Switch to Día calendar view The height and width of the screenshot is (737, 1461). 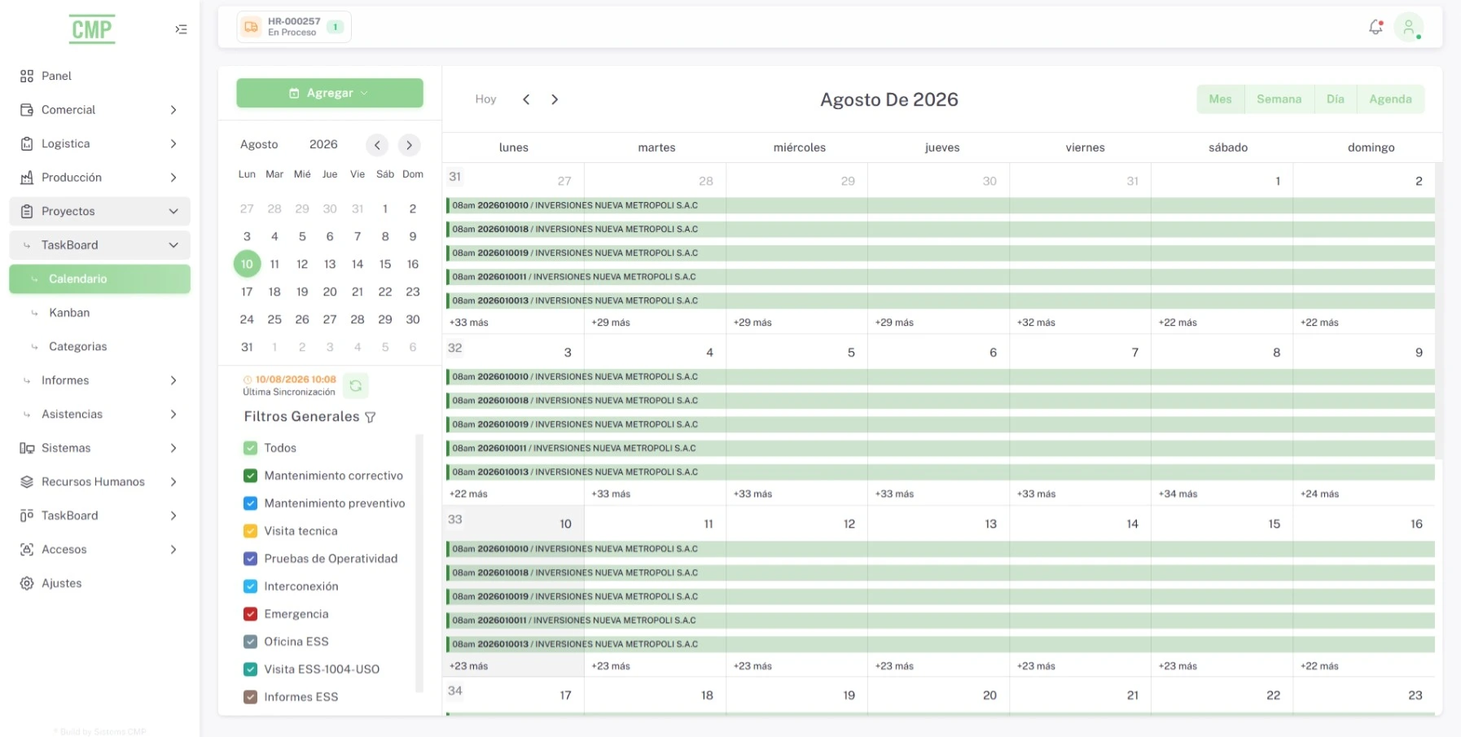[x=1335, y=99]
